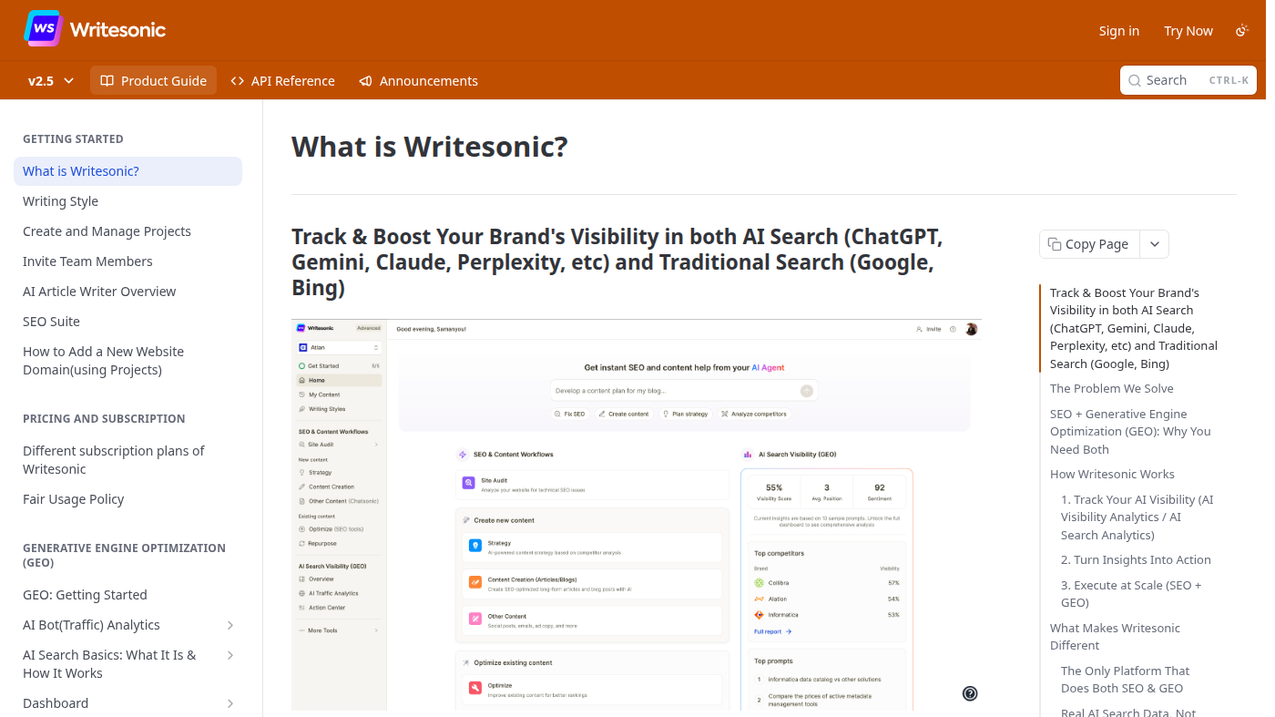
Task: Click the What is Writesonic? heading
Action: 430,147
